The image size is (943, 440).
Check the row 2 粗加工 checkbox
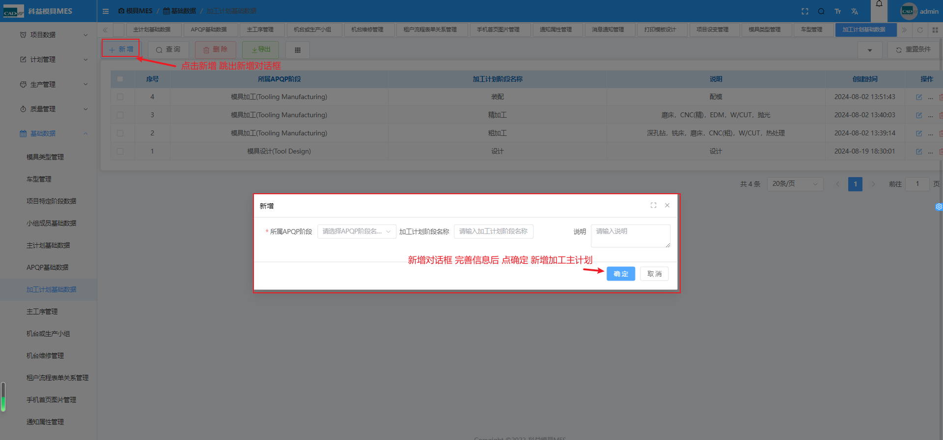[120, 133]
